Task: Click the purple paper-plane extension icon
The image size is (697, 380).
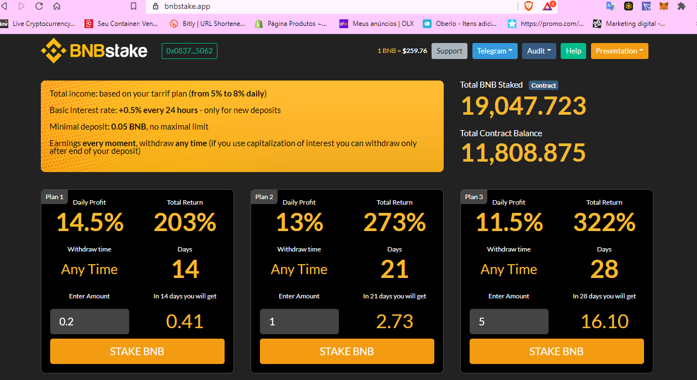Action: [x=646, y=6]
